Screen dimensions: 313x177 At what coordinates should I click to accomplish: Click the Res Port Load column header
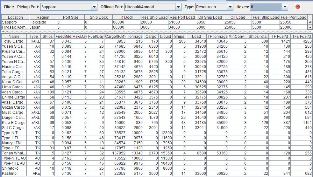click(182, 17)
